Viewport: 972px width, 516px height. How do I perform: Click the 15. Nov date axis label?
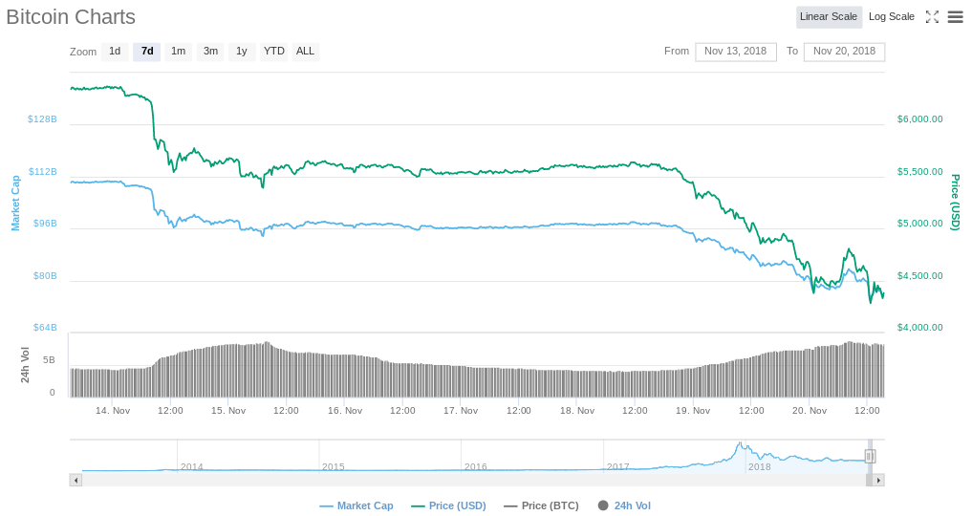coord(228,411)
